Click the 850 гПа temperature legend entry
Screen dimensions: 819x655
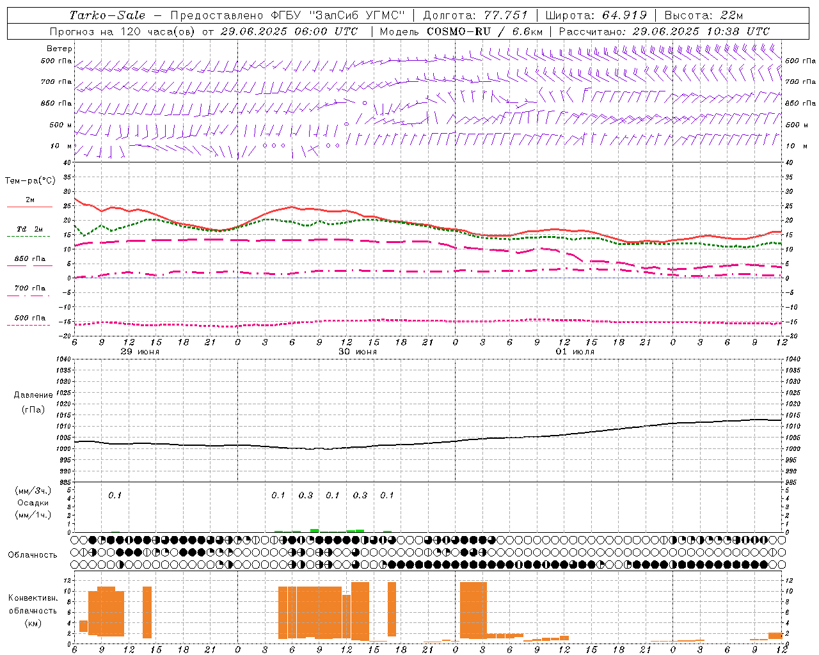coord(29,260)
